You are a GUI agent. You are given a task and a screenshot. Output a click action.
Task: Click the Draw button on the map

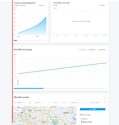[x=17, y=110]
